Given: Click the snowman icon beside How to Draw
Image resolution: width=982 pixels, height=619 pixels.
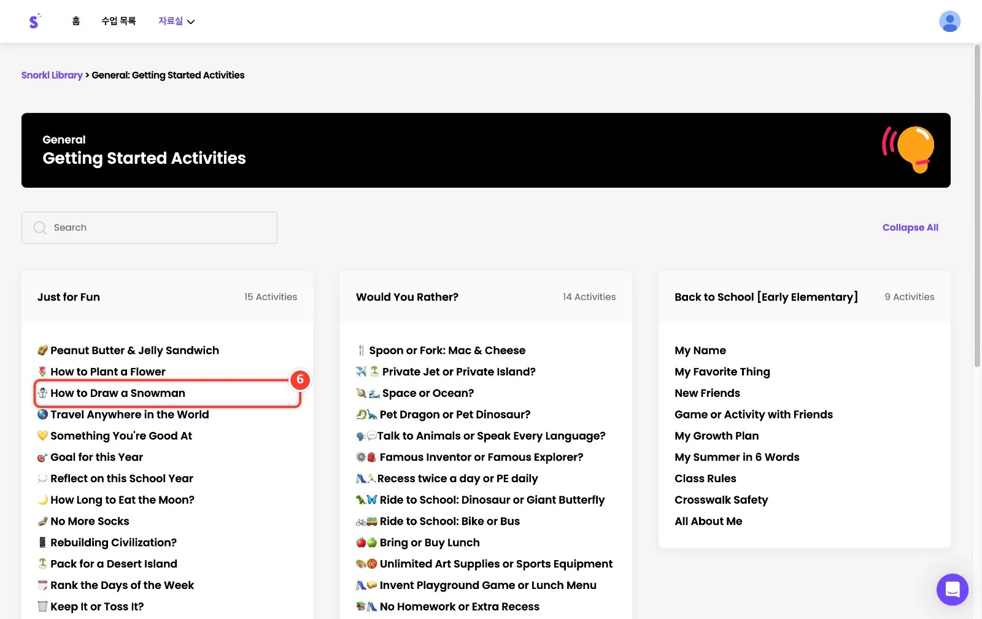Looking at the screenshot, I should click(42, 393).
